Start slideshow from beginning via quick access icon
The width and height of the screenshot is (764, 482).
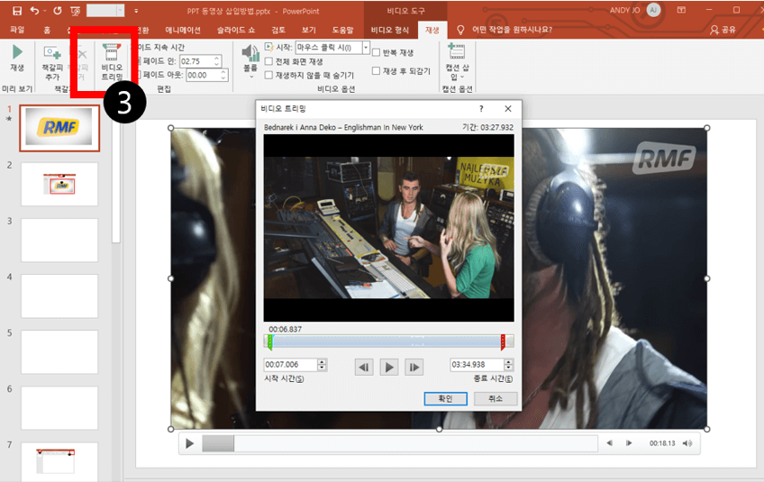[x=75, y=10]
